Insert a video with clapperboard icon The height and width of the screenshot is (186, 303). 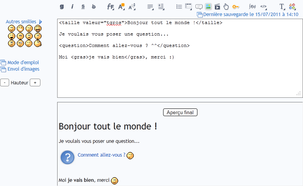(217, 6)
